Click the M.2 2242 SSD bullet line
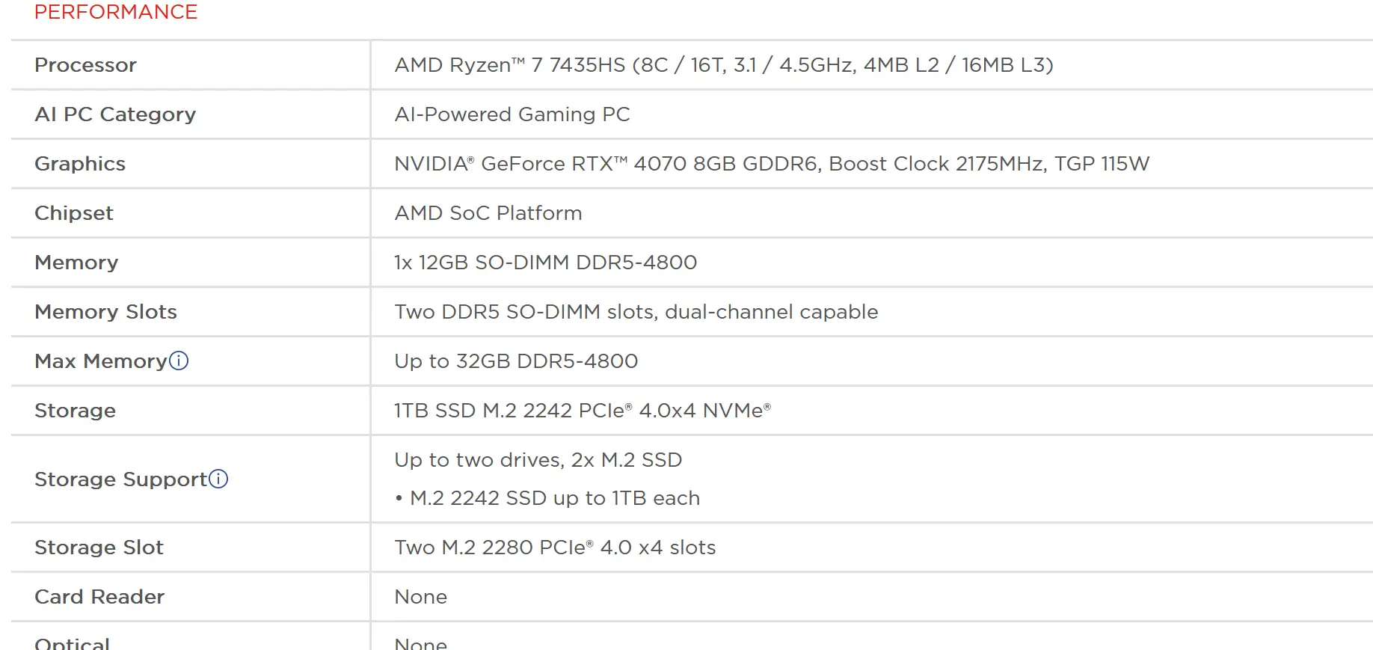 coord(547,498)
